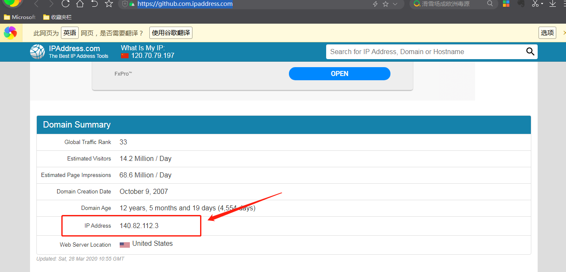Screen dimensions: 566x272
Task: Click the IPAddress.com globe logo
Action: click(37, 52)
